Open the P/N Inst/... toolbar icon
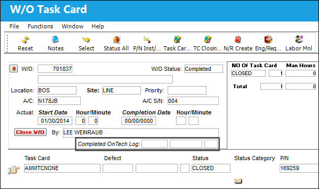 [147, 39]
